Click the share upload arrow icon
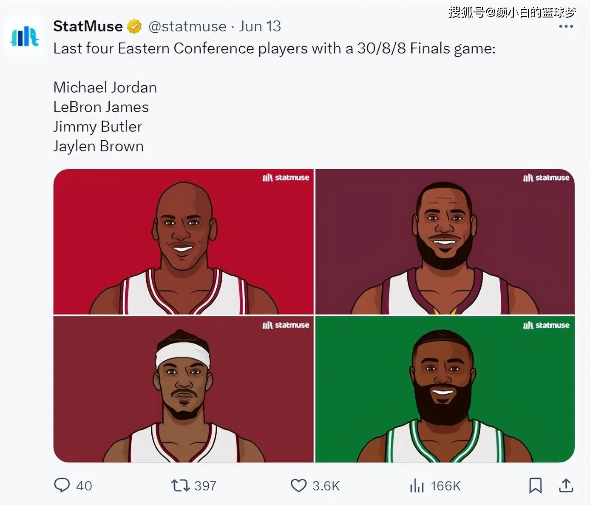The image size is (590, 505). pyautogui.click(x=566, y=485)
